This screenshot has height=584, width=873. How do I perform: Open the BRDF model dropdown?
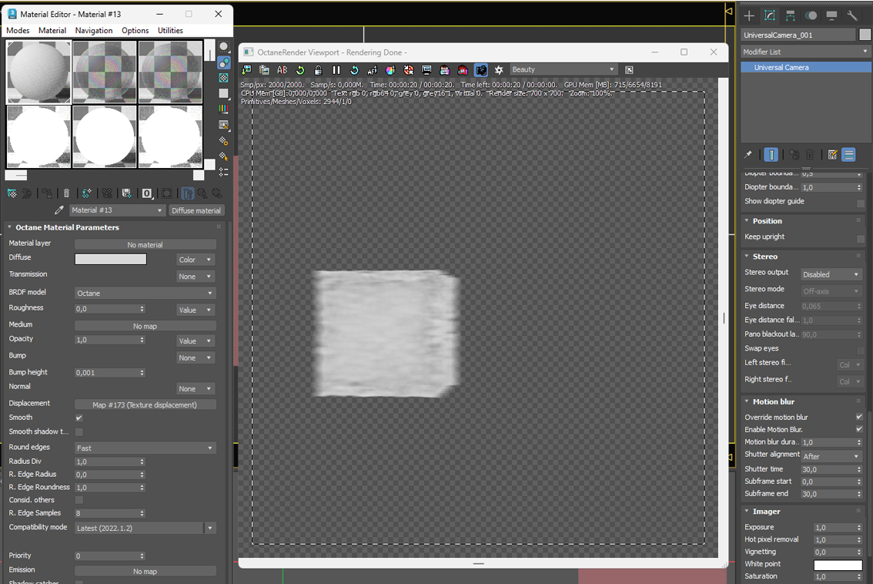145,293
